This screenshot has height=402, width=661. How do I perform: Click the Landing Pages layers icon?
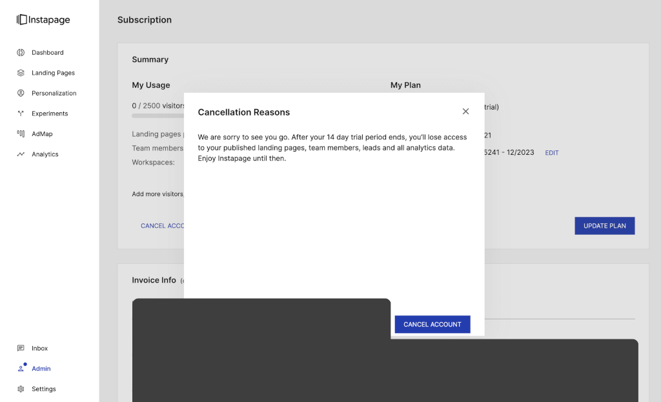[x=21, y=73]
